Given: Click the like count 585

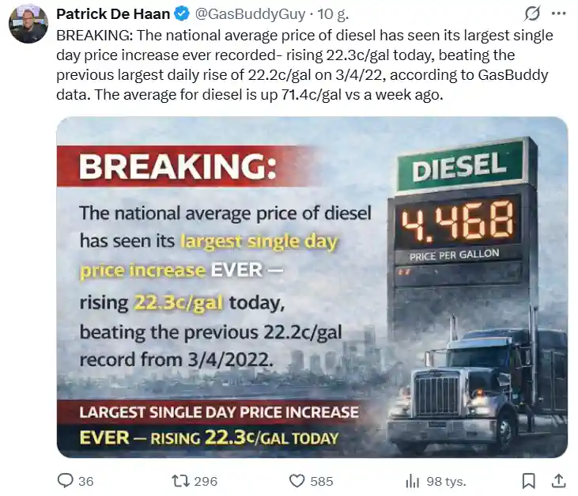Looking at the screenshot, I should (x=322, y=481).
